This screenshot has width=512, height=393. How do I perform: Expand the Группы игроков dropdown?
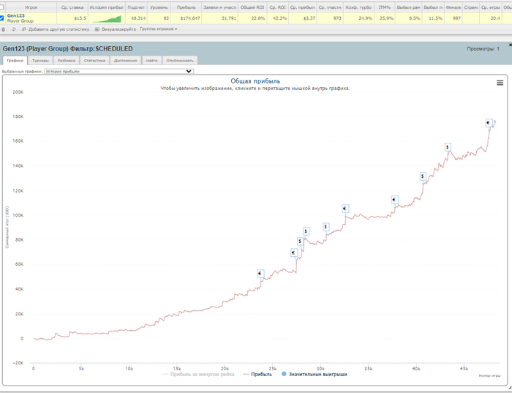pyautogui.click(x=159, y=29)
